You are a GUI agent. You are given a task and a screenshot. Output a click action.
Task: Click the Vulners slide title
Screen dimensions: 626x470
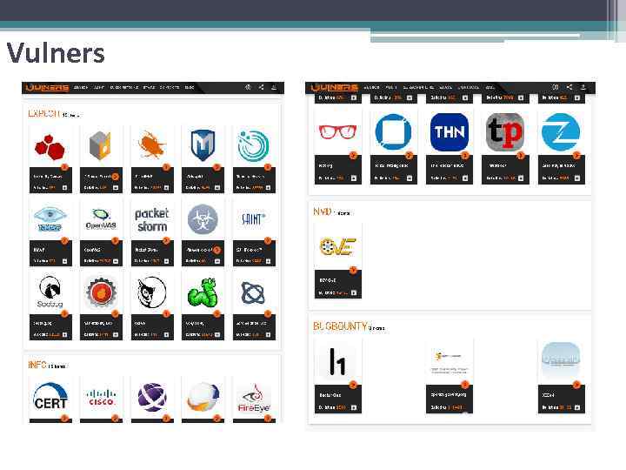56,53
